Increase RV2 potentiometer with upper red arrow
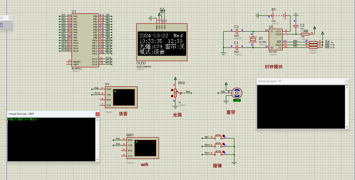Screen dimensions: 355x180 point(172,90)
